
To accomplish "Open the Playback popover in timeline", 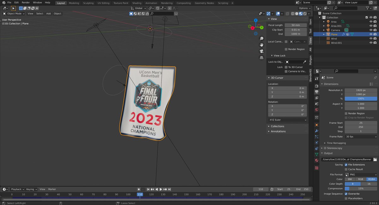I will pos(17,189).
